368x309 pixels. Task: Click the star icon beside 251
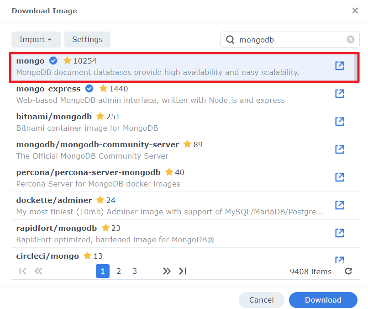tap(100, 116)
